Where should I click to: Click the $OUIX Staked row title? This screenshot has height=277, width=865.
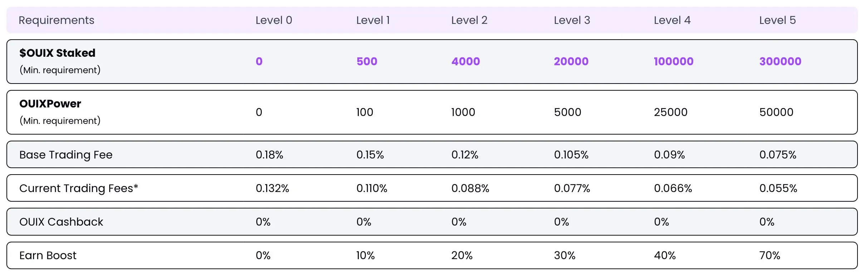(x=57, y=53)
